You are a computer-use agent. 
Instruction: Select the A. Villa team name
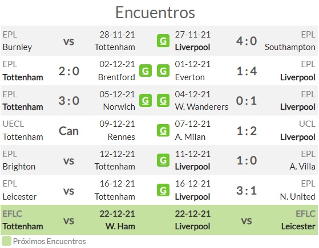pyautogui.click(x=302, y=167)
